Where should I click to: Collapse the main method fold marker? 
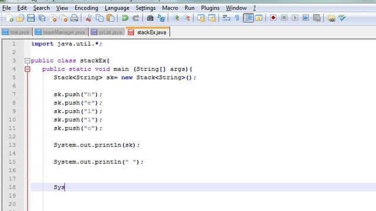[28, 69]
